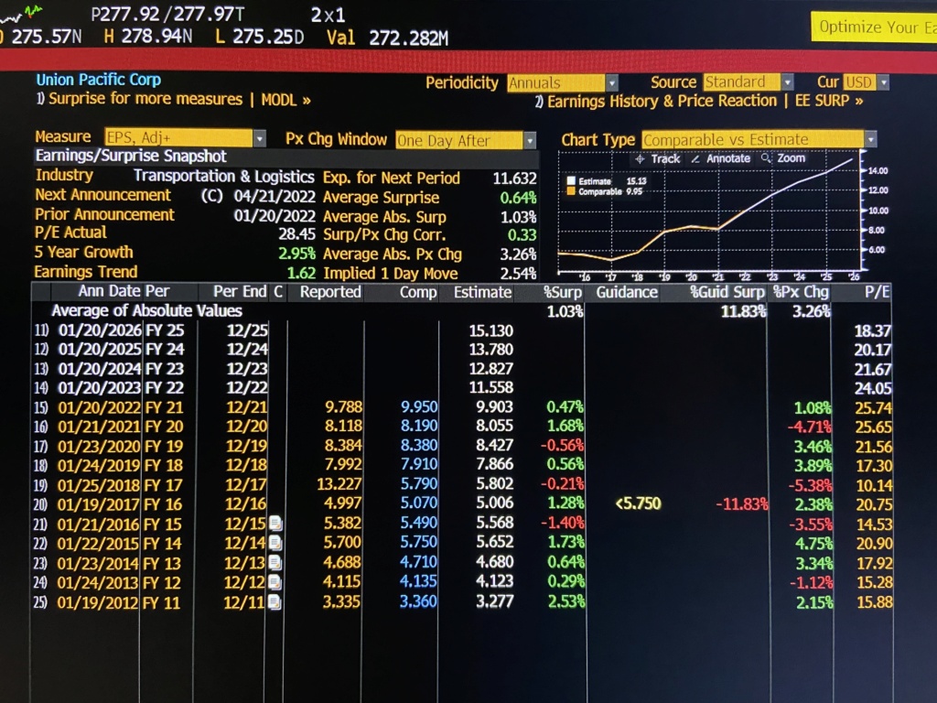This screenshot has height=703, width=937.
Task: Open the Measure EPS, Adj+ dropdown
Action: click(x=185, y=137)
